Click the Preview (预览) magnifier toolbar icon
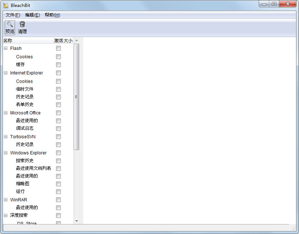 (x=10, y=24)
